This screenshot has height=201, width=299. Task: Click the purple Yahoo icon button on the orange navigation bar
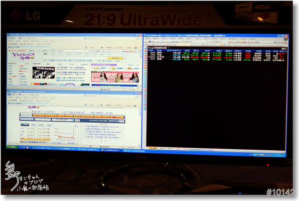[x=117, y=117]
